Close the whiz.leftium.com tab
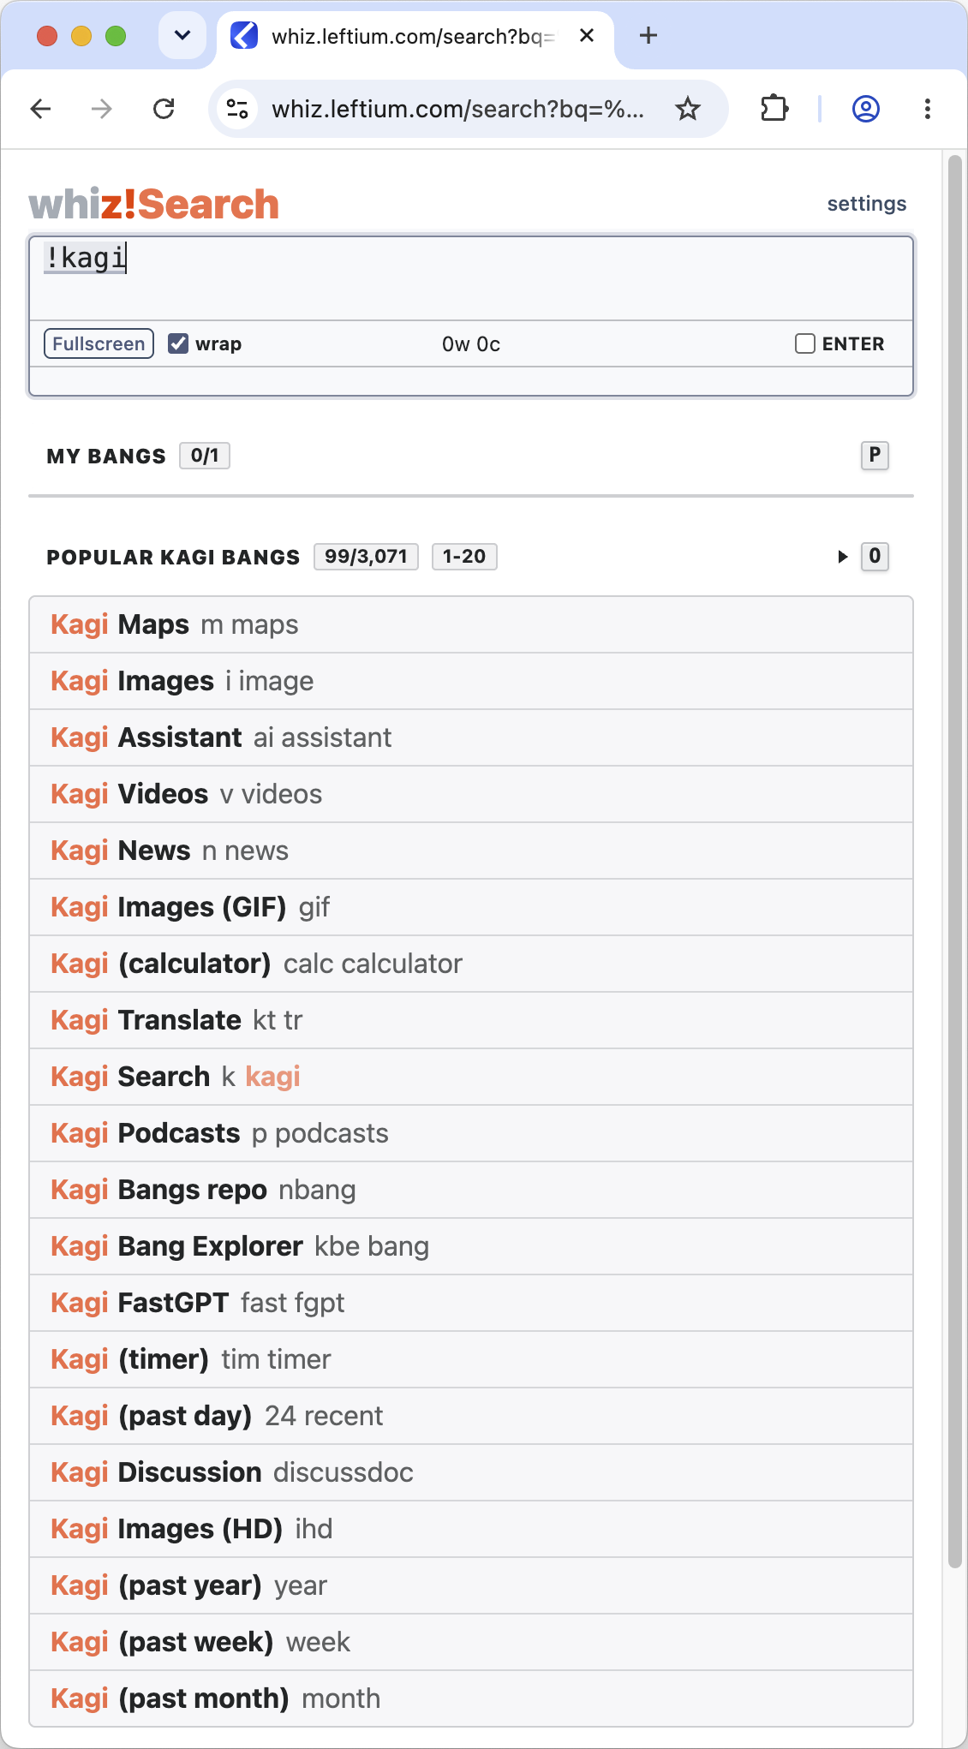Viewport: 968px width, 1749px height. [587, 35]
